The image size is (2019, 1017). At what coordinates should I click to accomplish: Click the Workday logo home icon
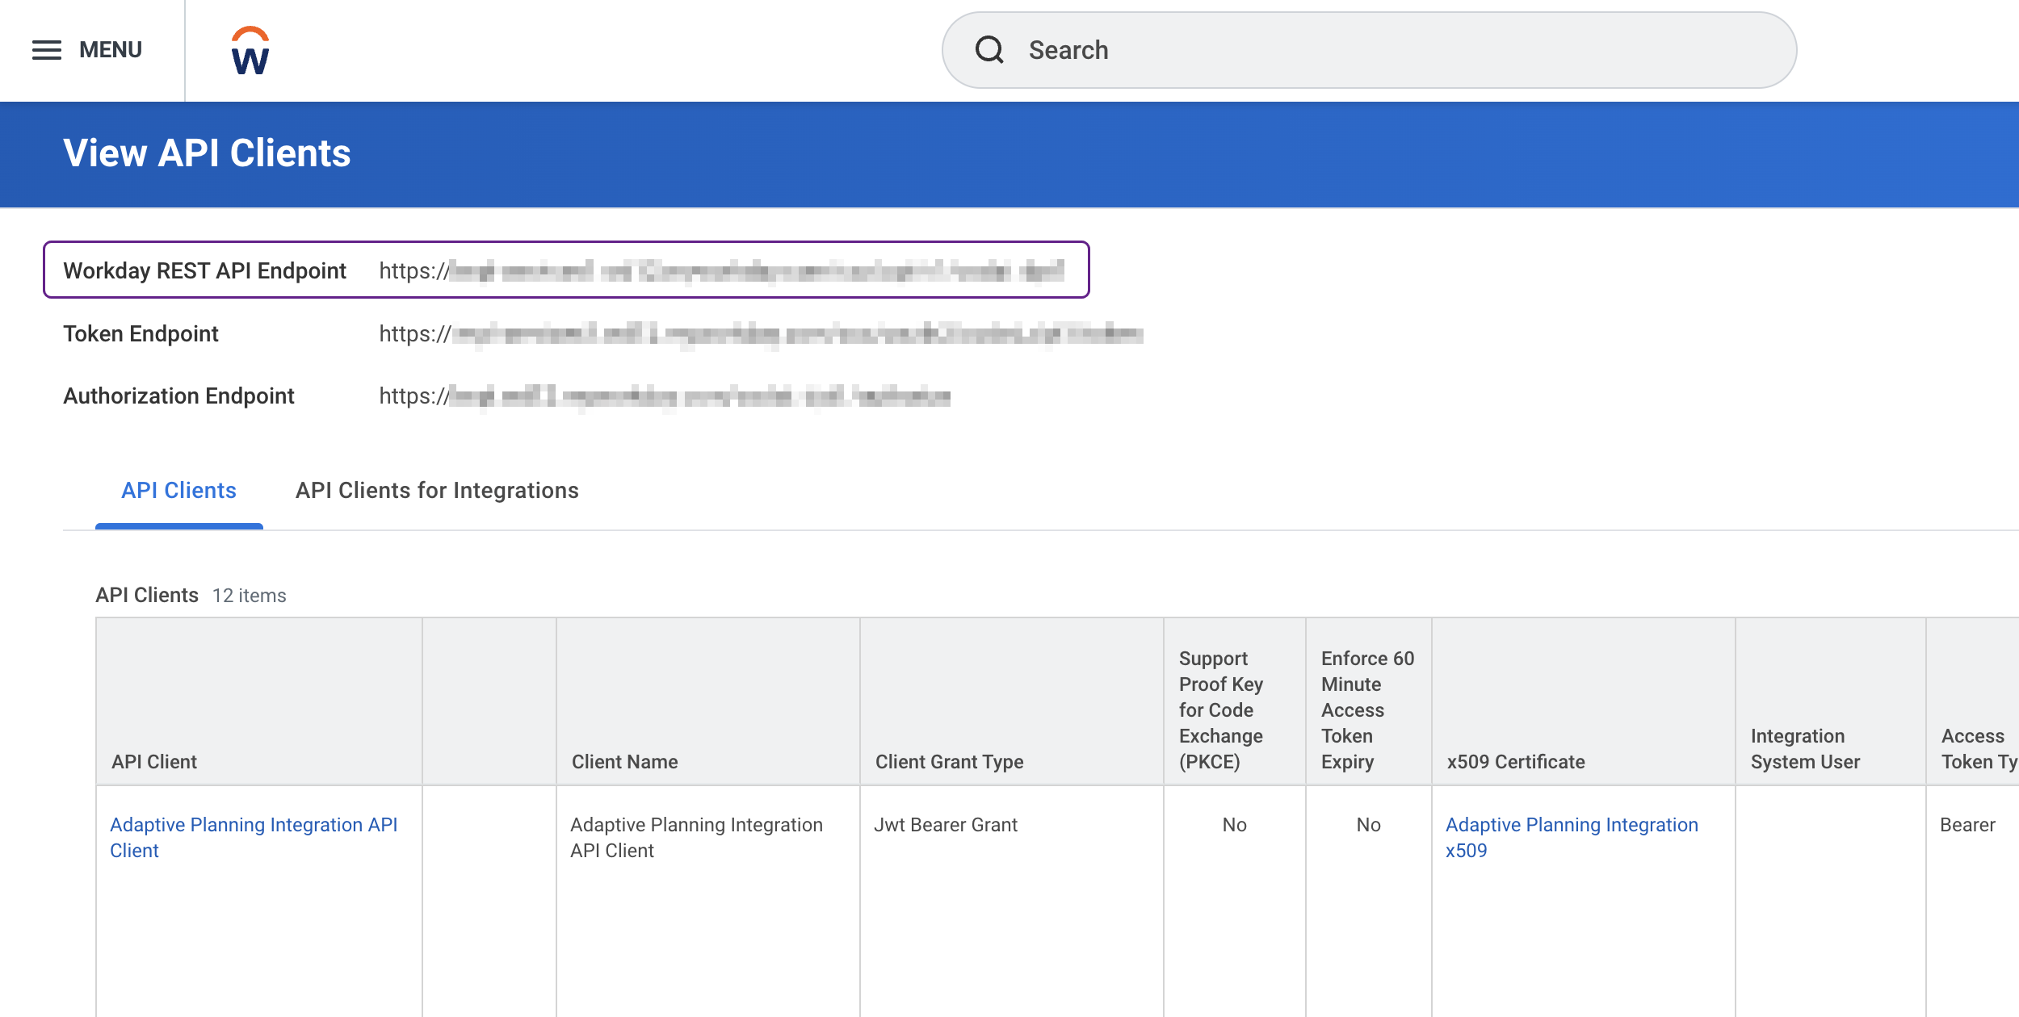[250, 50]
